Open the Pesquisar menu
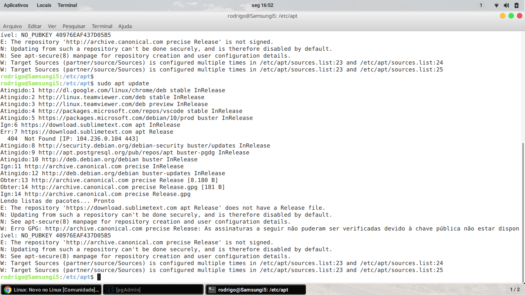The image size is (525, 295). coord(74,26)
